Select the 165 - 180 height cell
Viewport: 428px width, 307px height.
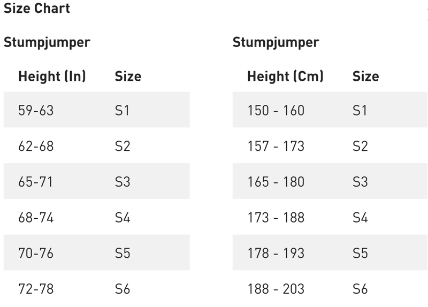tap(276, 182)
